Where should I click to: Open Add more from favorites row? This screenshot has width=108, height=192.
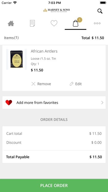coord(54,102)
